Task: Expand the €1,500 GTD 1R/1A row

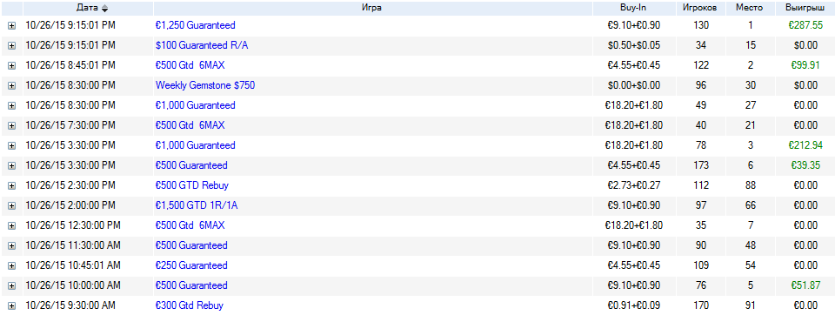Action: pyautogui.click(x=11, y=205)
